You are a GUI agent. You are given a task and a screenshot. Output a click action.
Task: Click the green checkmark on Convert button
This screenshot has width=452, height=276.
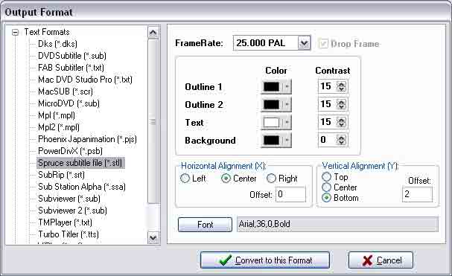pos(225,260)
